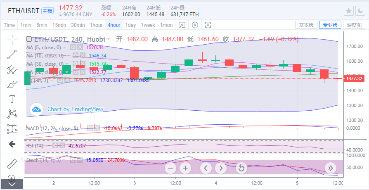This screenshot has width=369, height=190.
Task: Expand the RSI (14) dropdown arrow
Action: 47,145
